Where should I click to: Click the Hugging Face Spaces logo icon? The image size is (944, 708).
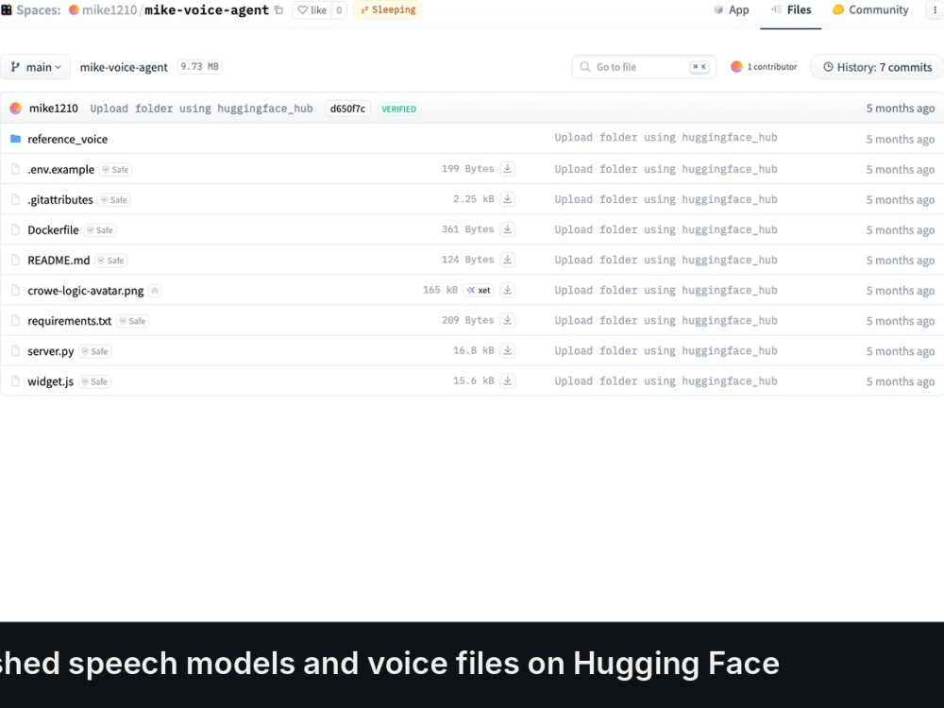7,9
